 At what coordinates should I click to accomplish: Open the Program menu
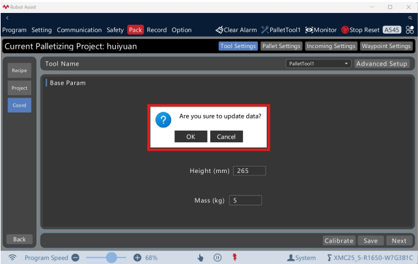(14, 30)
